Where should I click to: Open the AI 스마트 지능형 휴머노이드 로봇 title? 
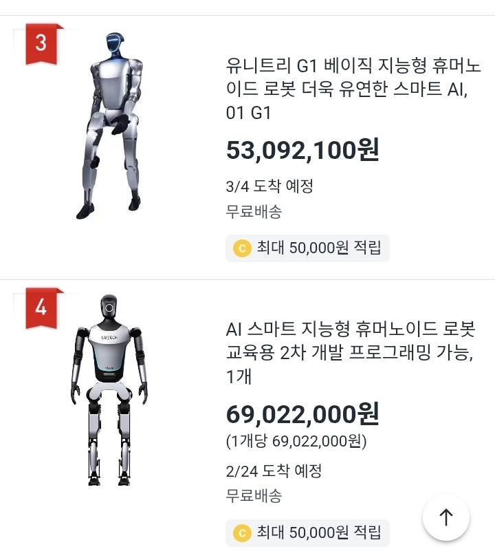(351, 353)
